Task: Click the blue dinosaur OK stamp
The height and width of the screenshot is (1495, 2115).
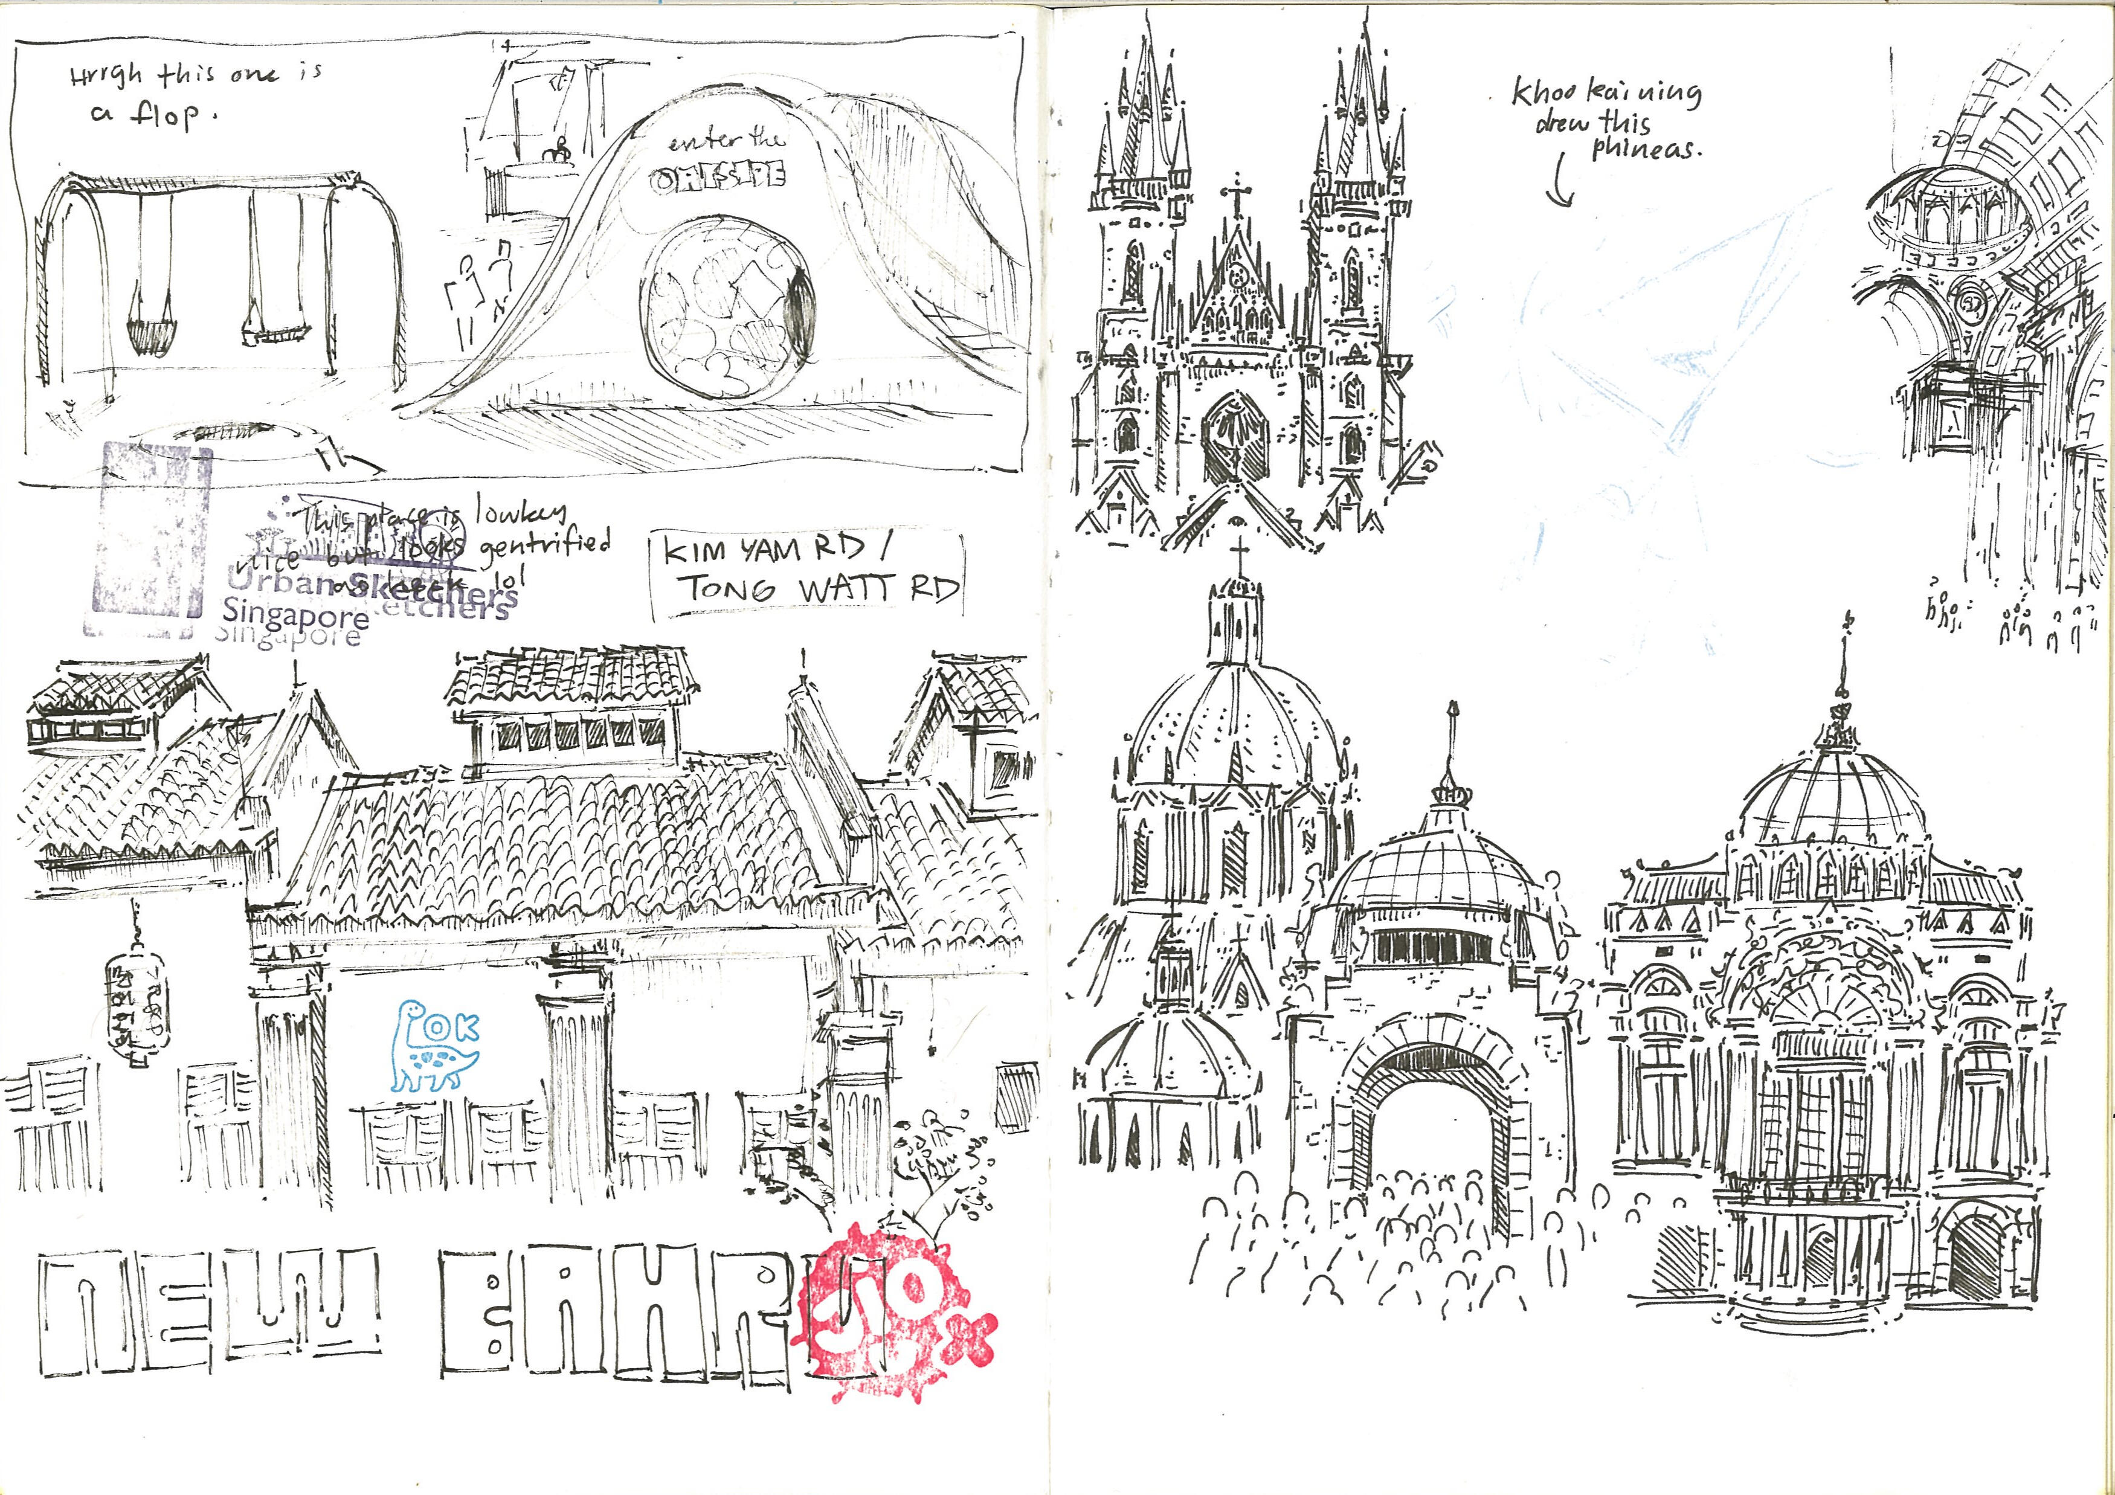Action: click(436, 1044)
